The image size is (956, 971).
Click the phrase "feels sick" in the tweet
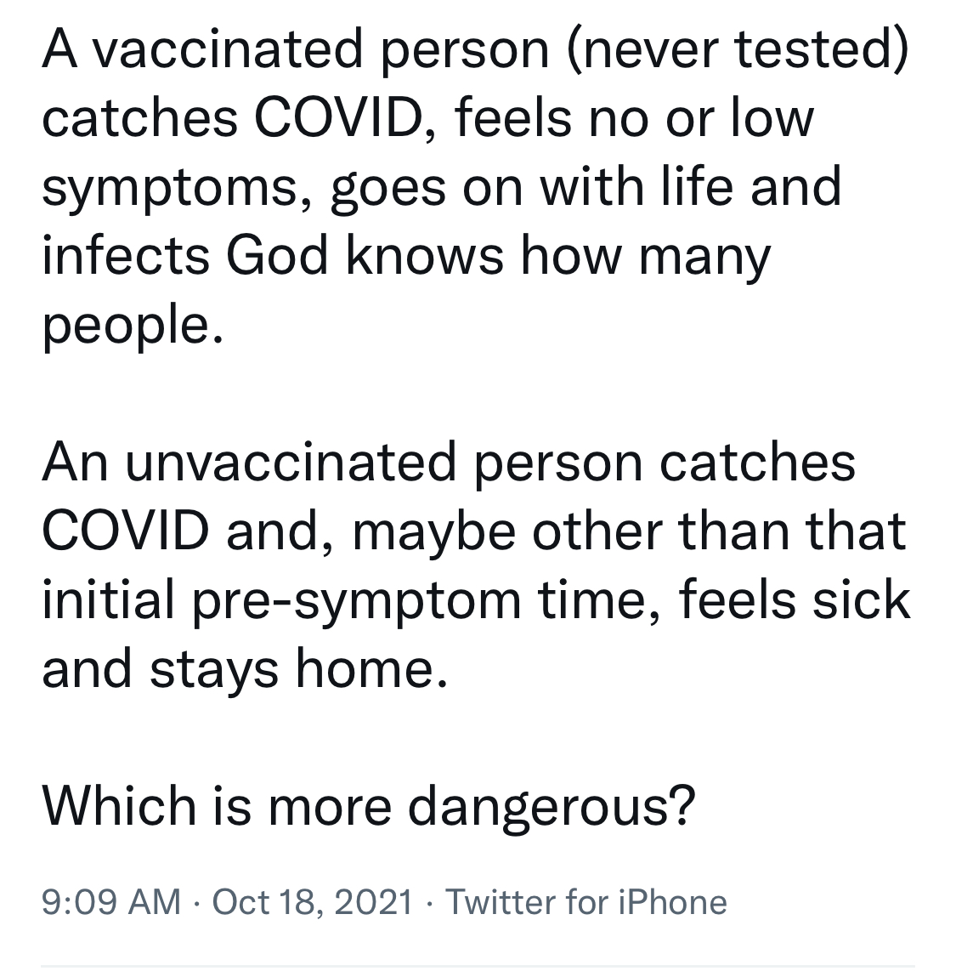click(795, 600)
